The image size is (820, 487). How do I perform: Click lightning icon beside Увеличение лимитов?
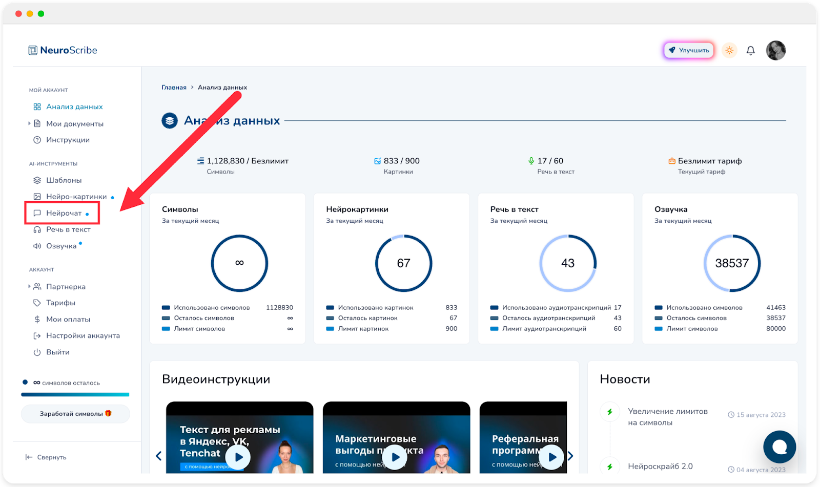pyautogui.click(x=610, y=412)
